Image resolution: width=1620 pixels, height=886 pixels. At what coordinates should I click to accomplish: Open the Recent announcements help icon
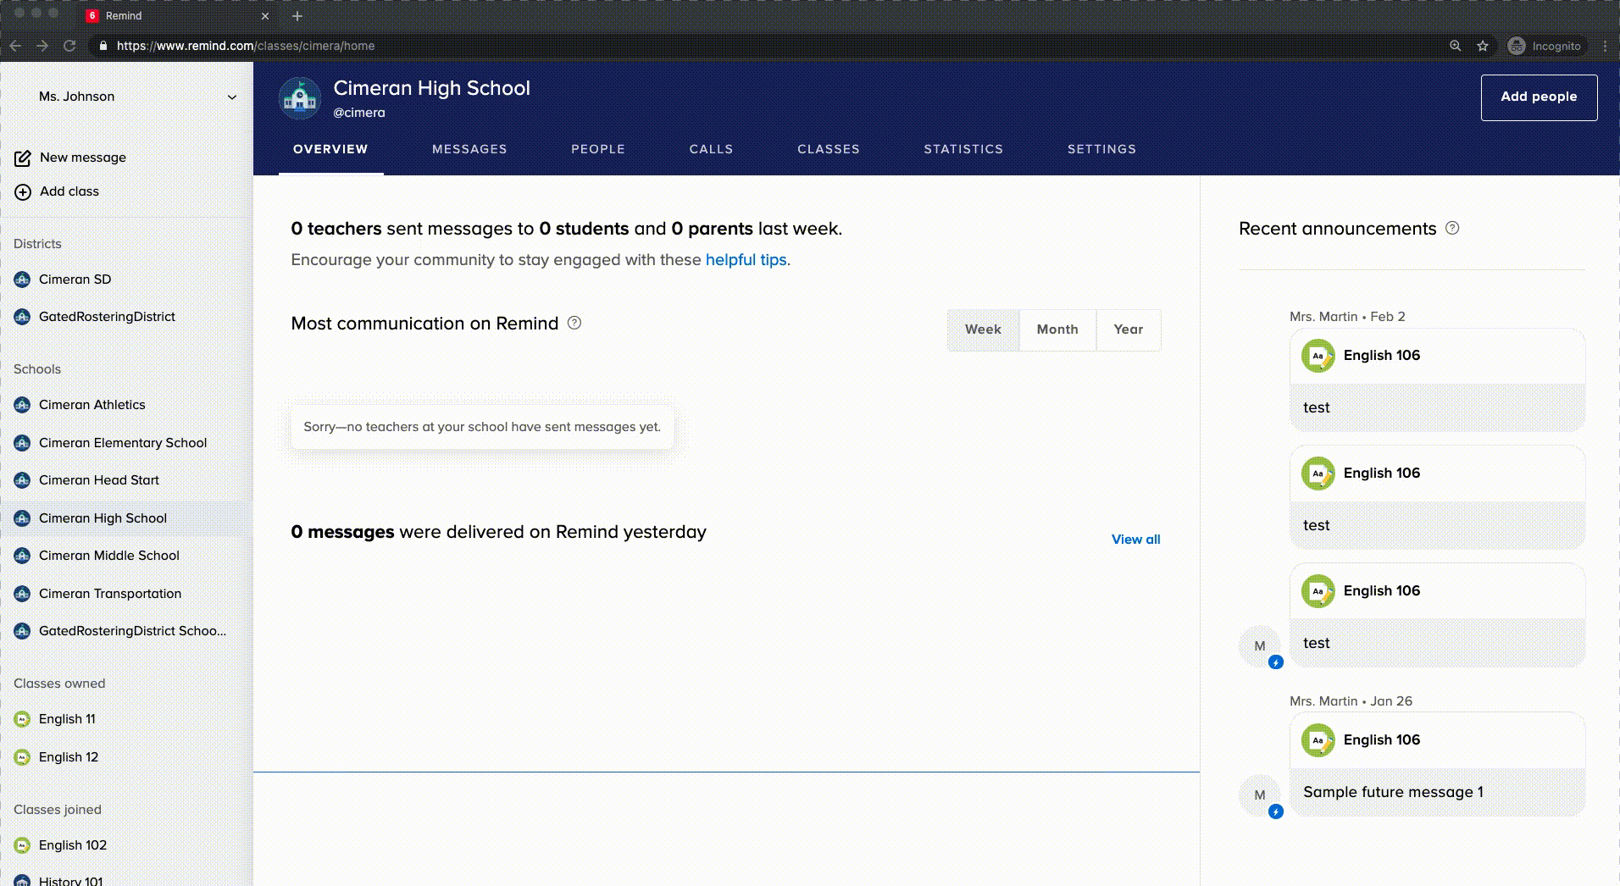coord(1451,228)
